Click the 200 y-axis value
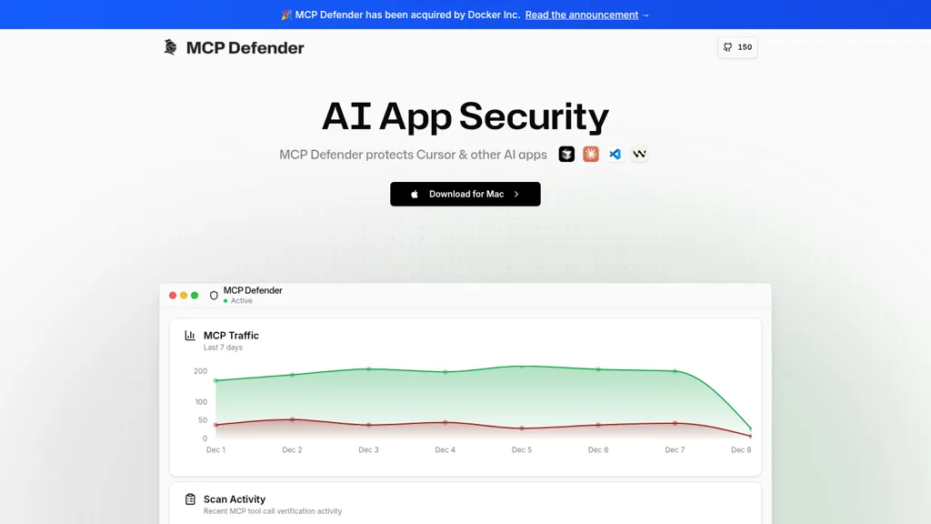931x524 pixels. 201,371
